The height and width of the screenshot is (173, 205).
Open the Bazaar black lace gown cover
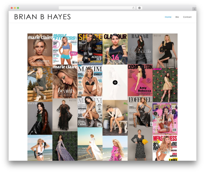point(65,115)
